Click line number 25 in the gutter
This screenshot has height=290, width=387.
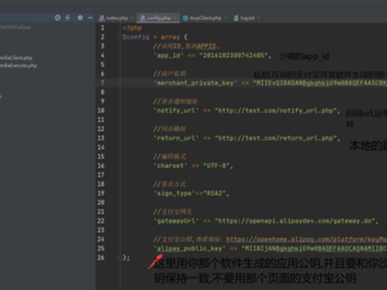coord(101,248)
